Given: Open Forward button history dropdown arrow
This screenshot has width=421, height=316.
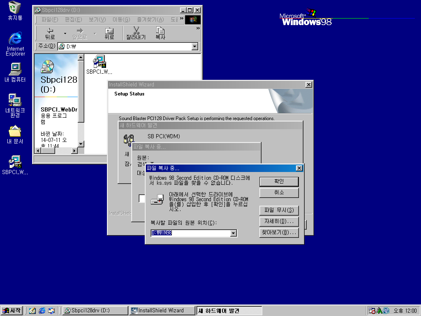Looking at the screenshot, I should (95, 34).
